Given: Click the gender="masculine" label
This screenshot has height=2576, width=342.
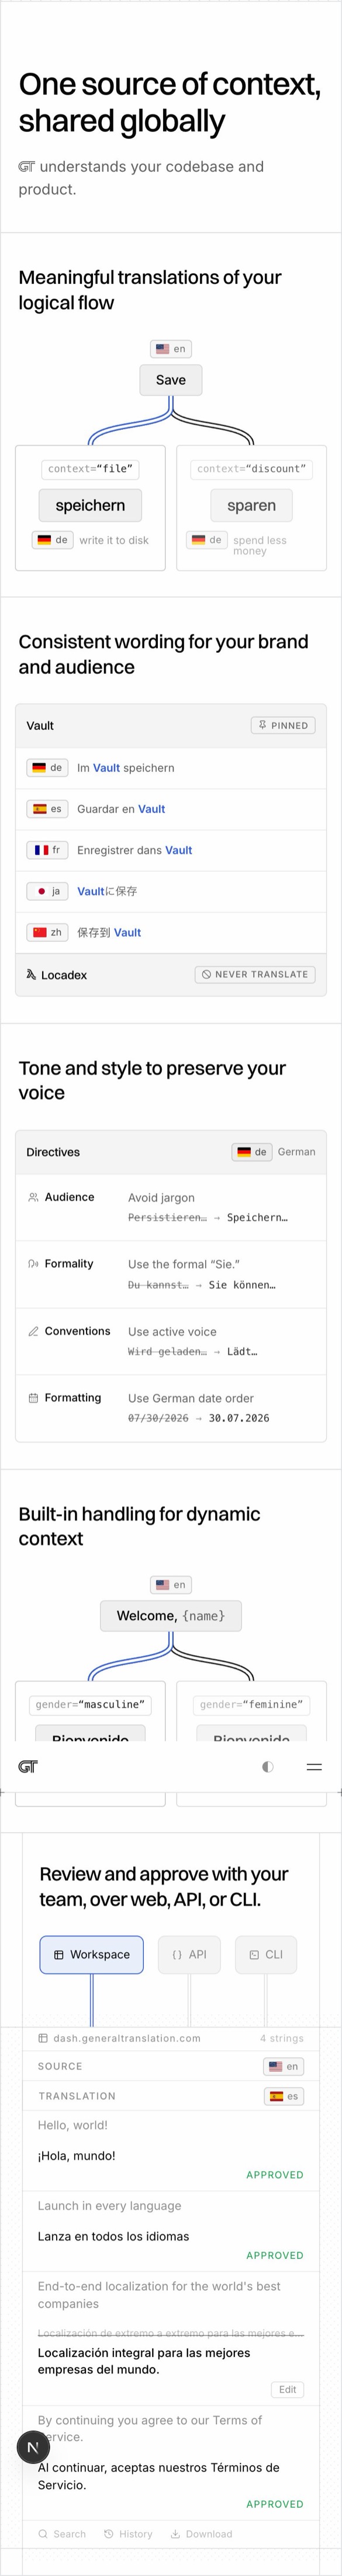Looking at the screenshot, I should (x=90, y=1704).
